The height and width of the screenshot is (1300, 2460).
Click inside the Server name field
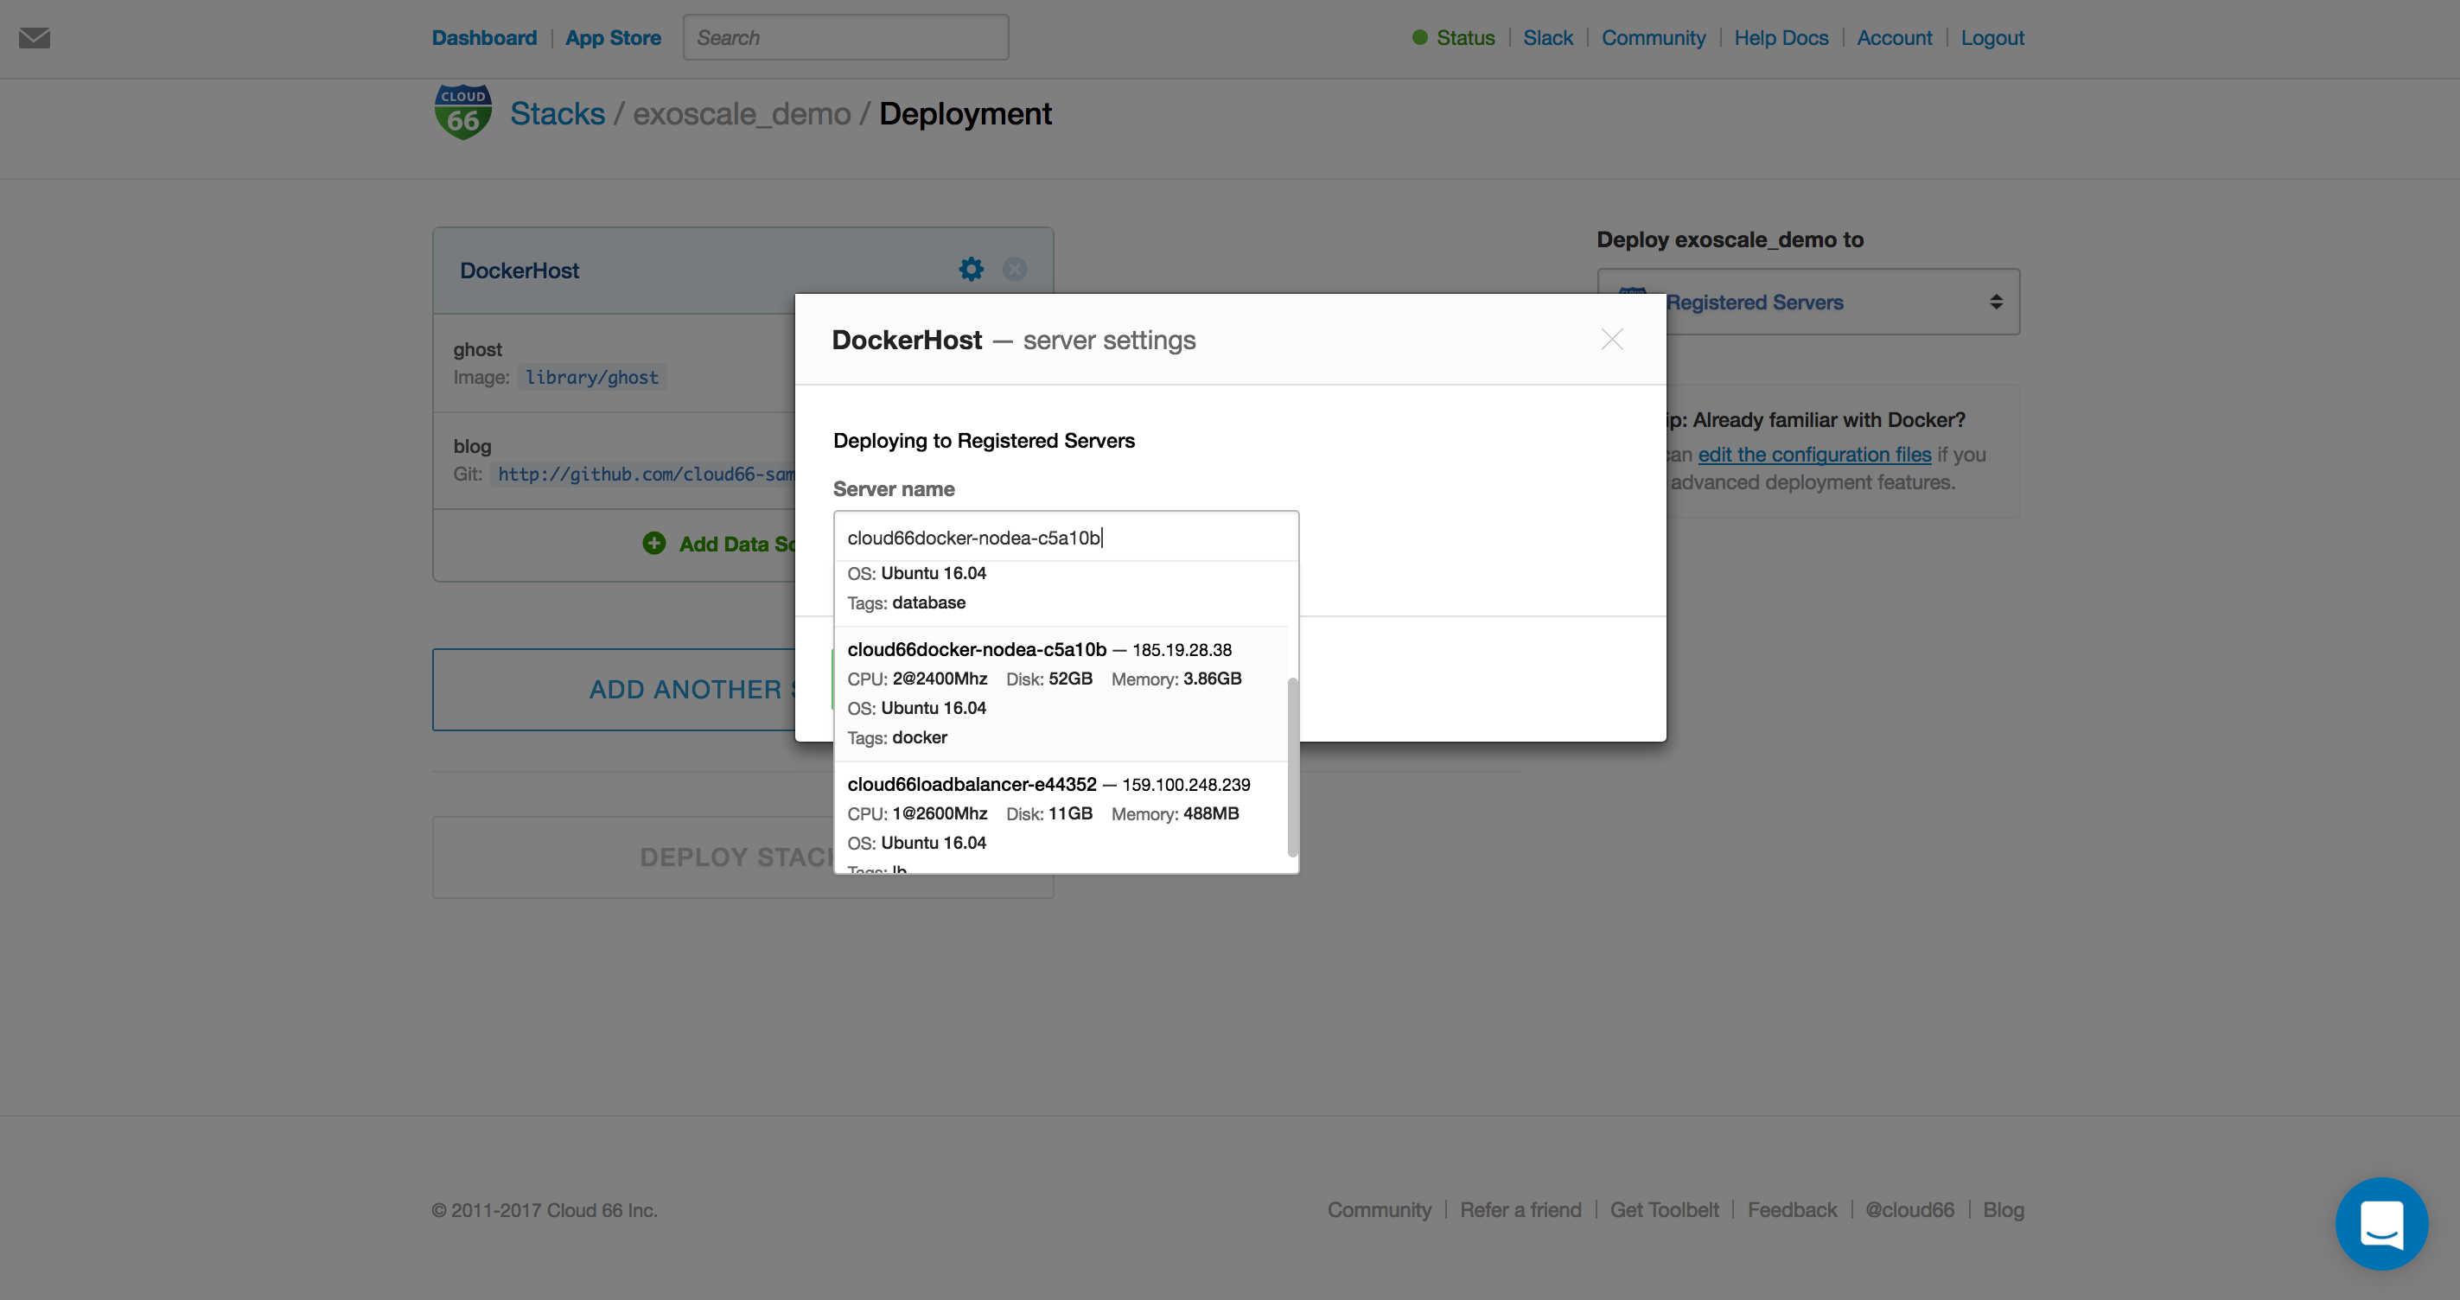(1066, 537)
